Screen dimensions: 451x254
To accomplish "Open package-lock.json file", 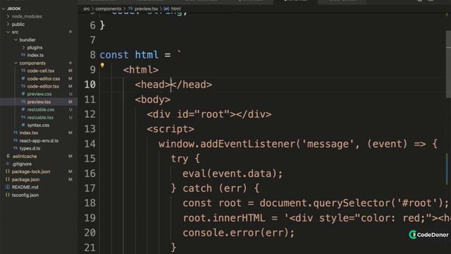I will [x=31, y=171].
